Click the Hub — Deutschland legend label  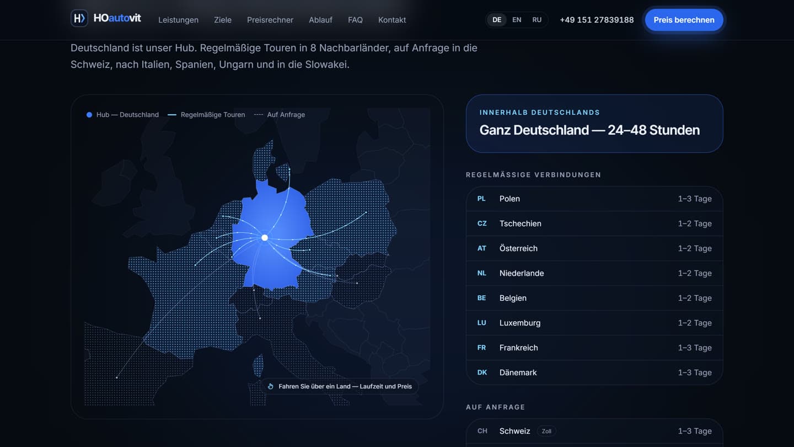pos(127,115)
